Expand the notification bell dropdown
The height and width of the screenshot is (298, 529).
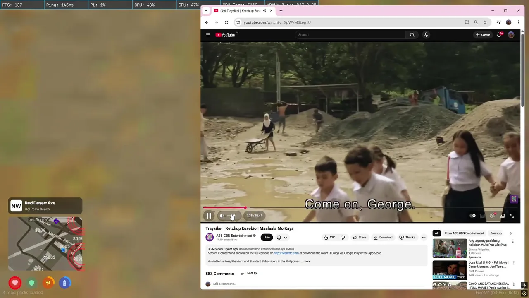coord(282,238)
